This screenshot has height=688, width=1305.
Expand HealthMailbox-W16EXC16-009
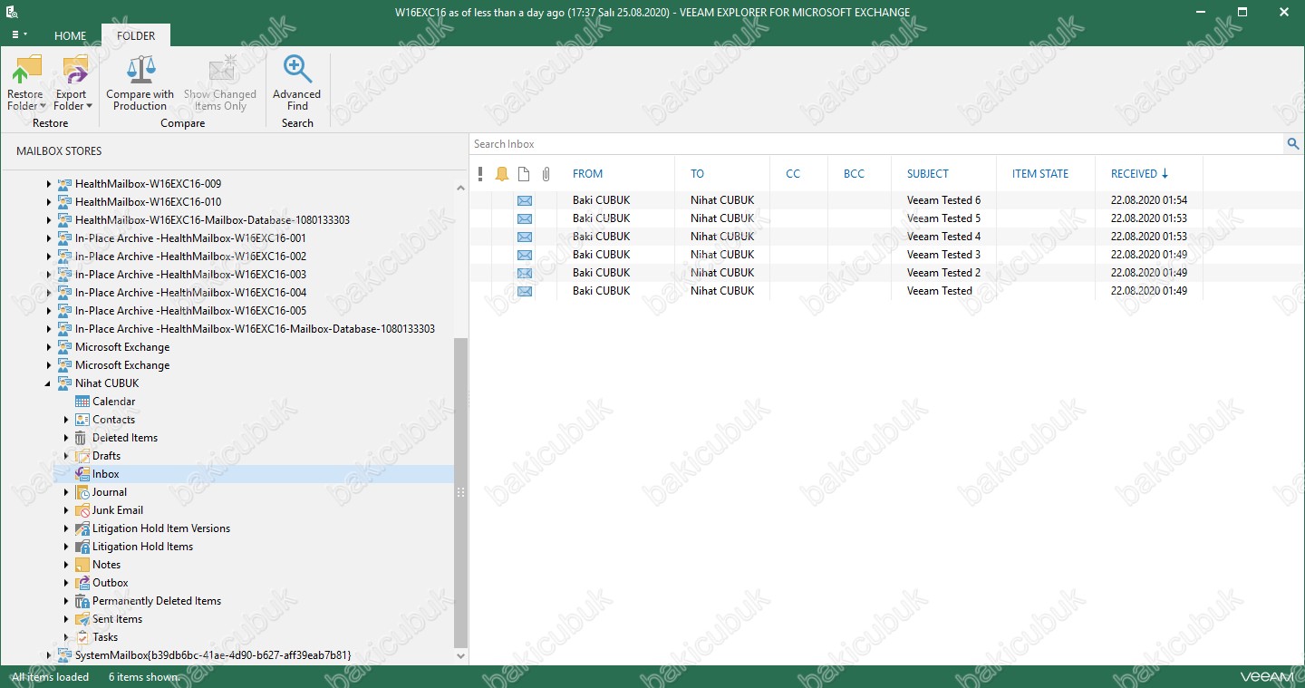(x=49, y=184)
